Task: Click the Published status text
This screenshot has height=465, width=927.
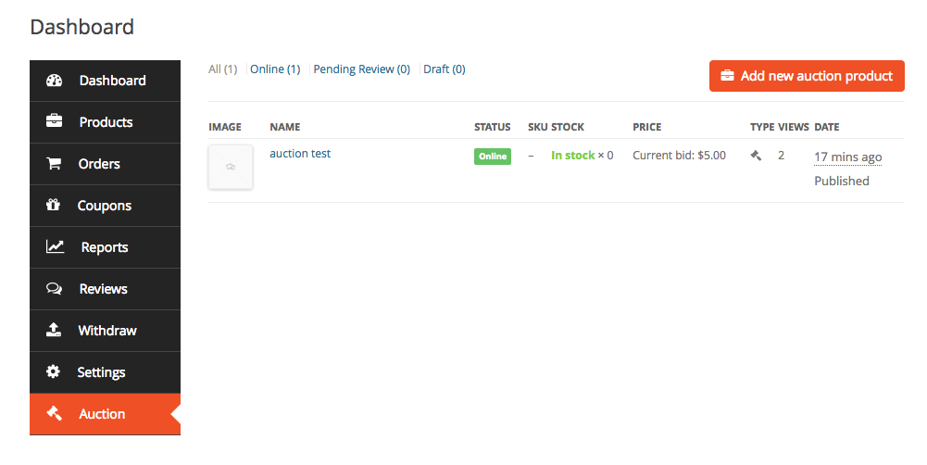Action: click(841, 181)
